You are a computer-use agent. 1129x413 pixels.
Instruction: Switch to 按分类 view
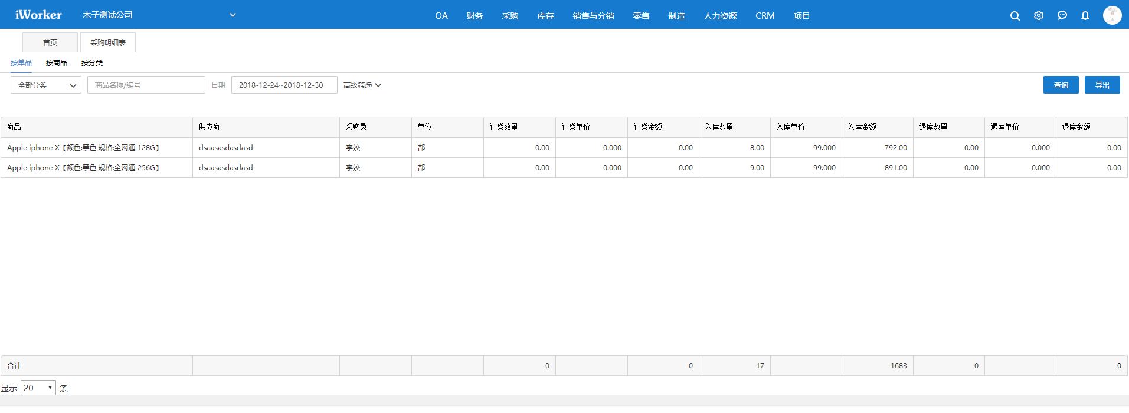(x=92, y=62)
